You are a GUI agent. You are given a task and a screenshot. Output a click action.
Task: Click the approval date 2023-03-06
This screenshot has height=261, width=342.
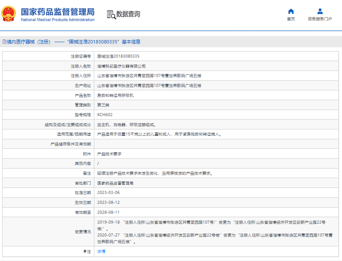tap(109, 193)
